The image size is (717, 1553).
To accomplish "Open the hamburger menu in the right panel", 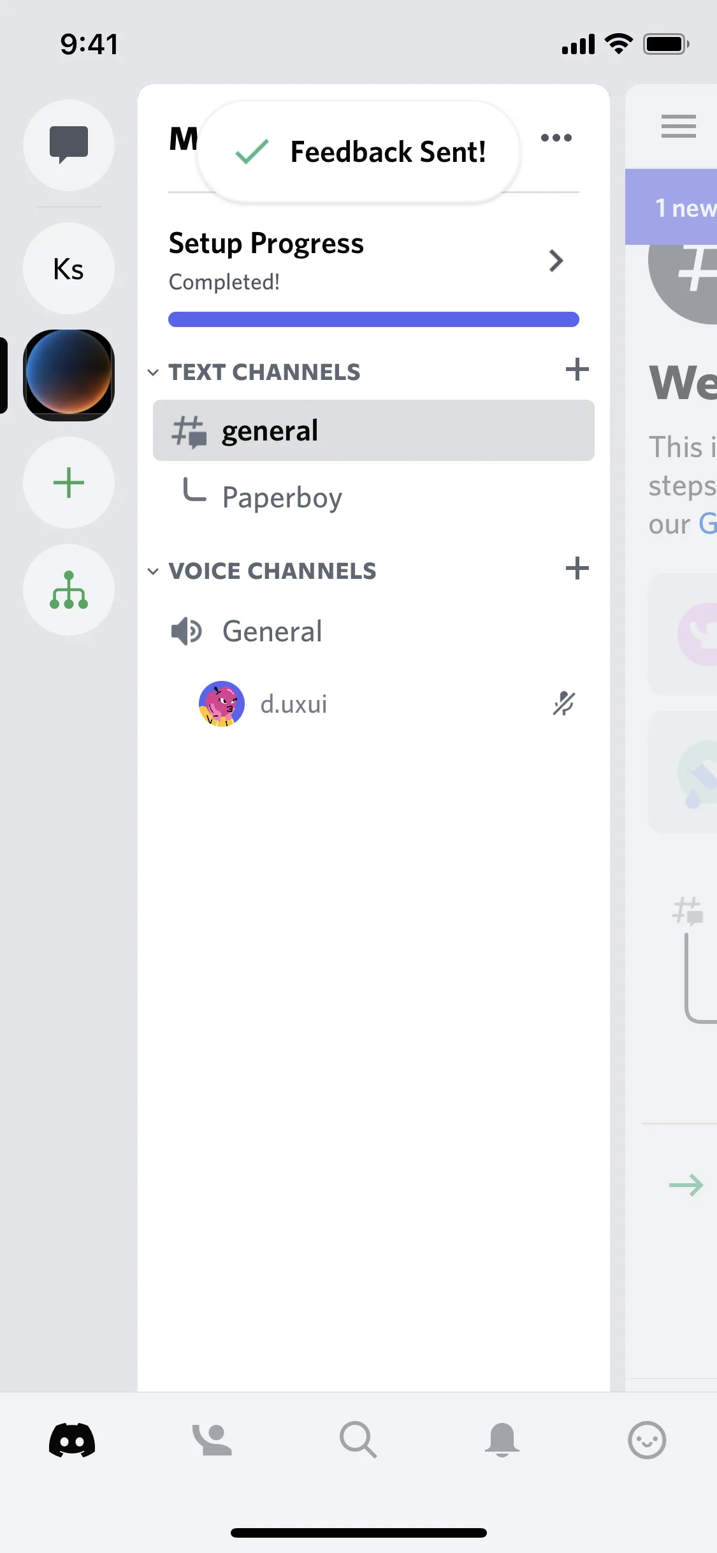I will pyautogui.click(x=677, y=126).
